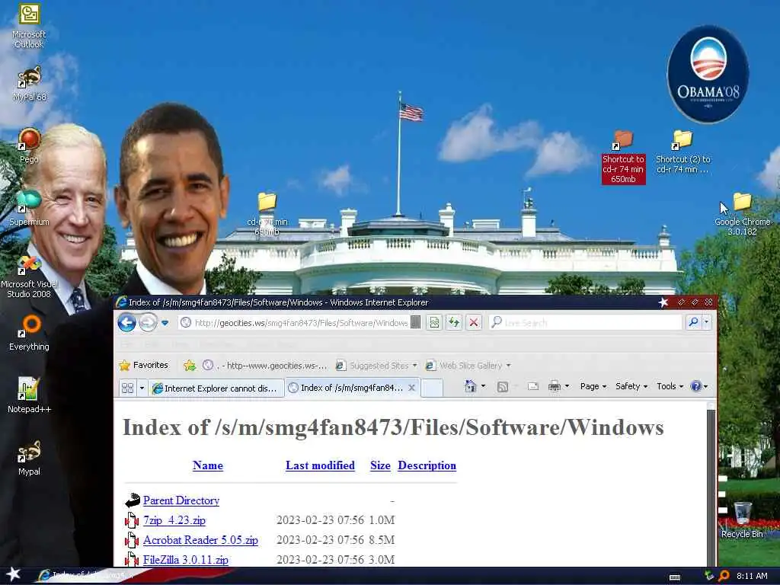Open search provider dropdown arrow
Viewport: 780px width, 585px height.
pyautogui.click(x=706, y=323)
